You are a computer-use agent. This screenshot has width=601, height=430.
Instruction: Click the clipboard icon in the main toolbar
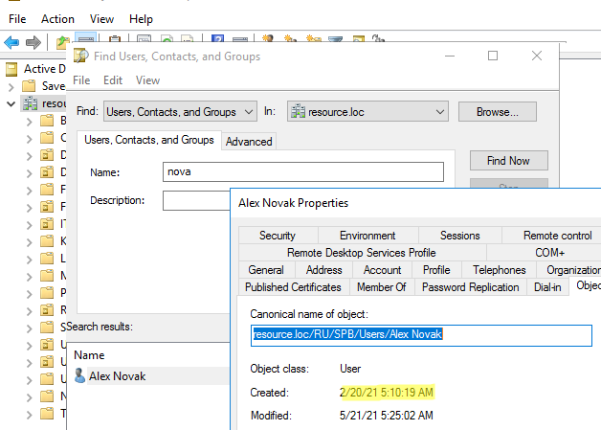coord(114,38)
